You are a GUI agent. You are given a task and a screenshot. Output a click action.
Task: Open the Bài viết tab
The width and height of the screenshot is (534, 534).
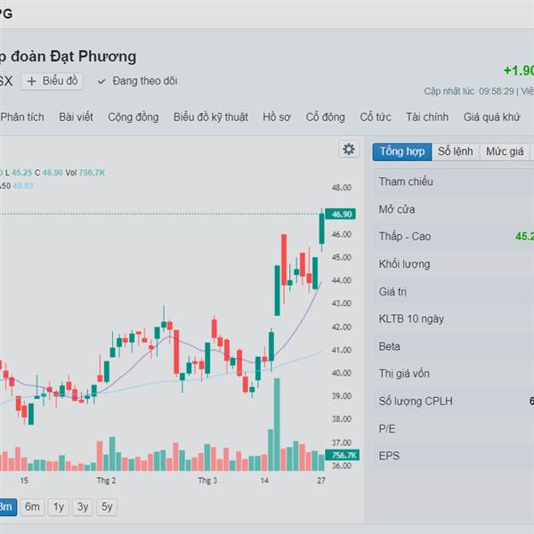point(76,117)
